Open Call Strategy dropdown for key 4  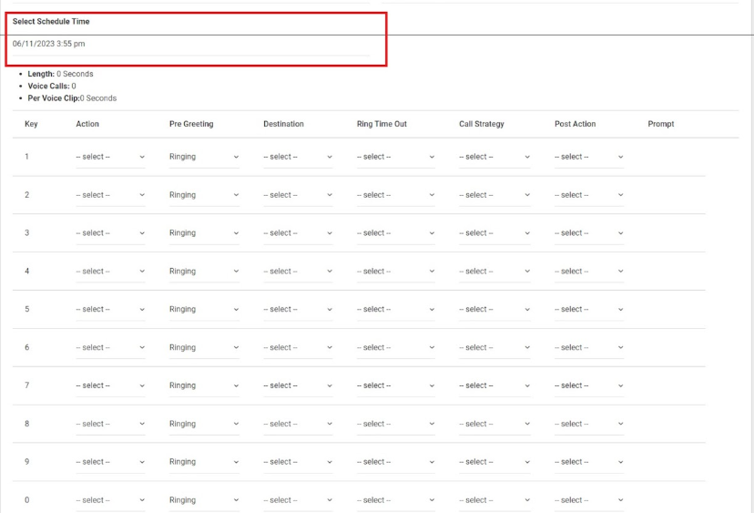point(494,272)
